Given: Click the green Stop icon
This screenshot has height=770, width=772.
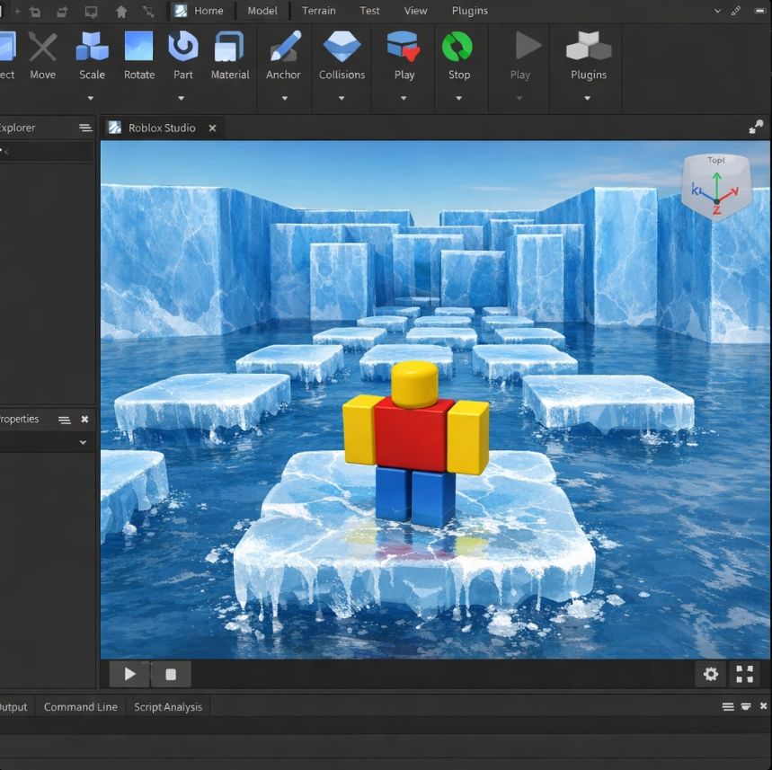Looking at the screenshot, I should click(x=457, y=47).
